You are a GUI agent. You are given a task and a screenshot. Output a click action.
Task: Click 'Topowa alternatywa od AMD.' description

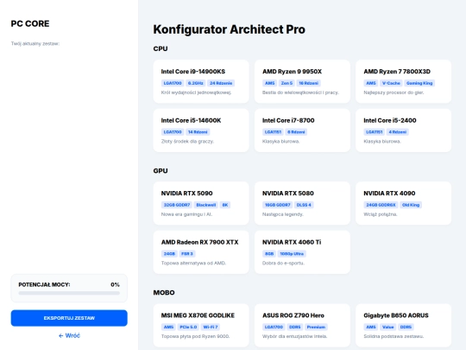pyautogui.click(x=193, y=263)
